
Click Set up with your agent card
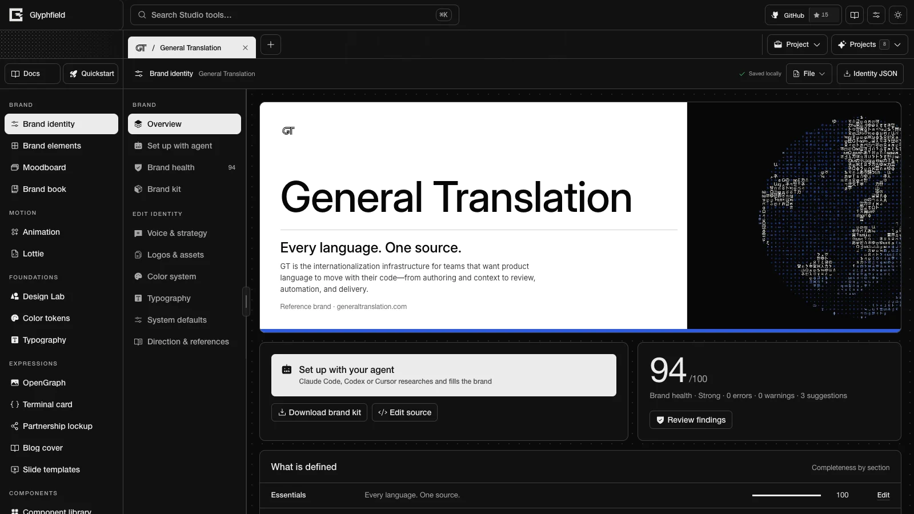pyautogui.click(x=444, y=375)
